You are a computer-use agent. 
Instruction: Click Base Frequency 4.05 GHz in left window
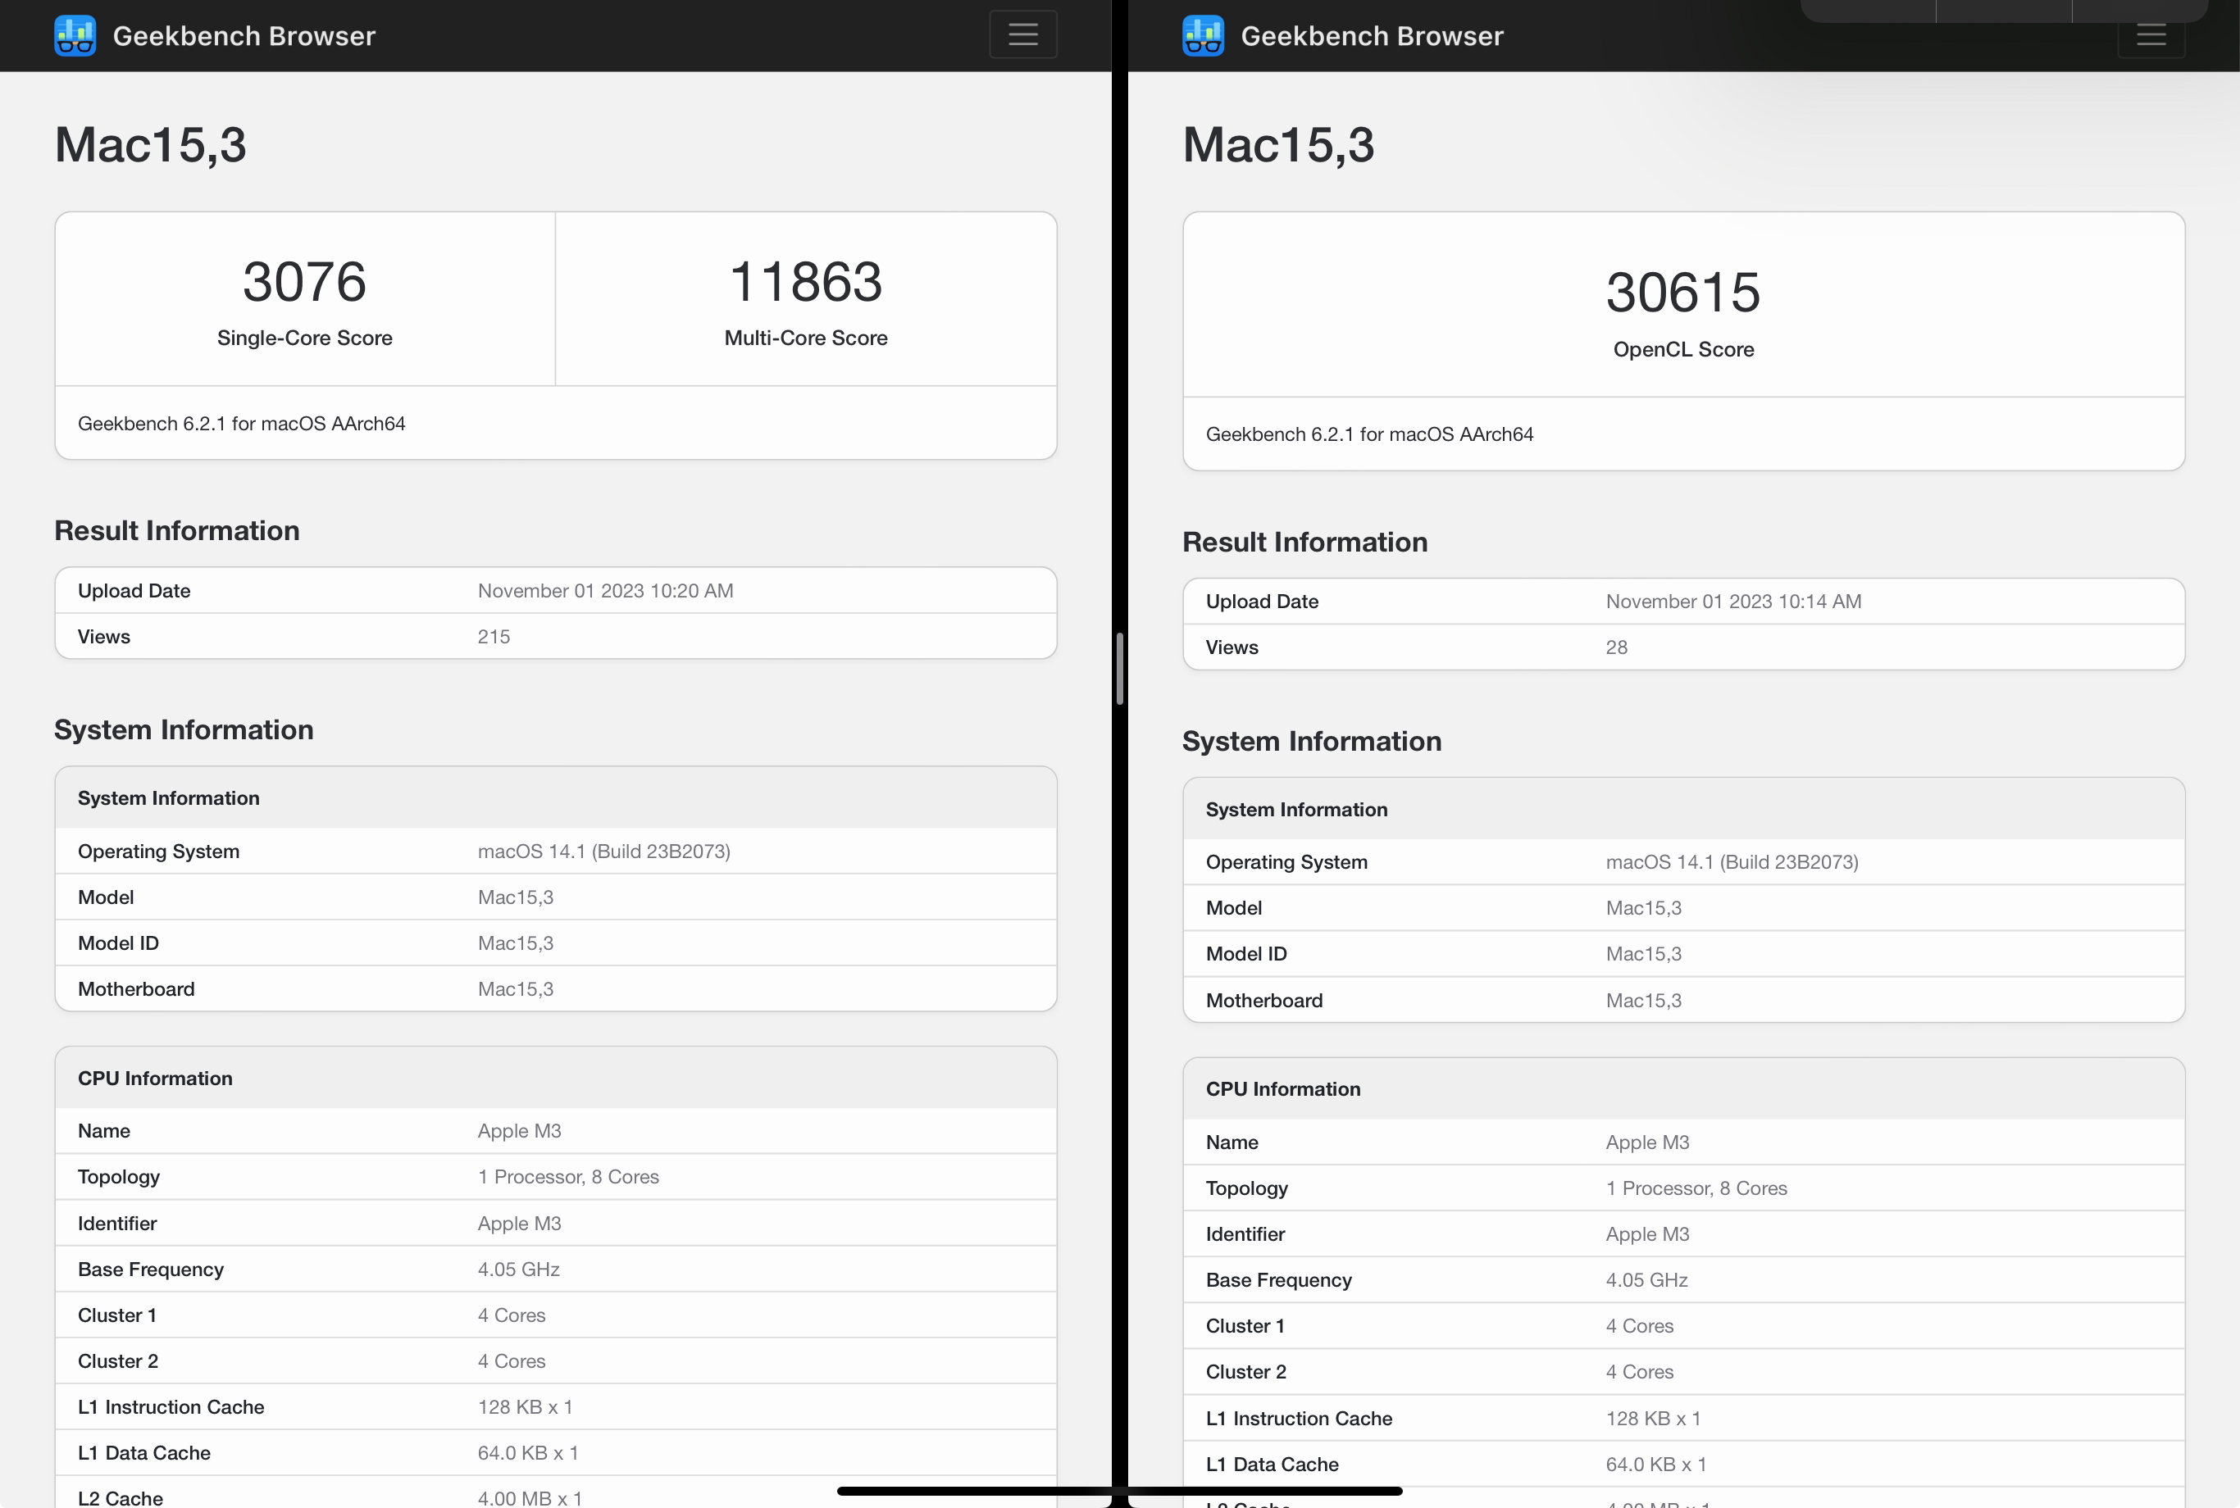coord(519,1270)
